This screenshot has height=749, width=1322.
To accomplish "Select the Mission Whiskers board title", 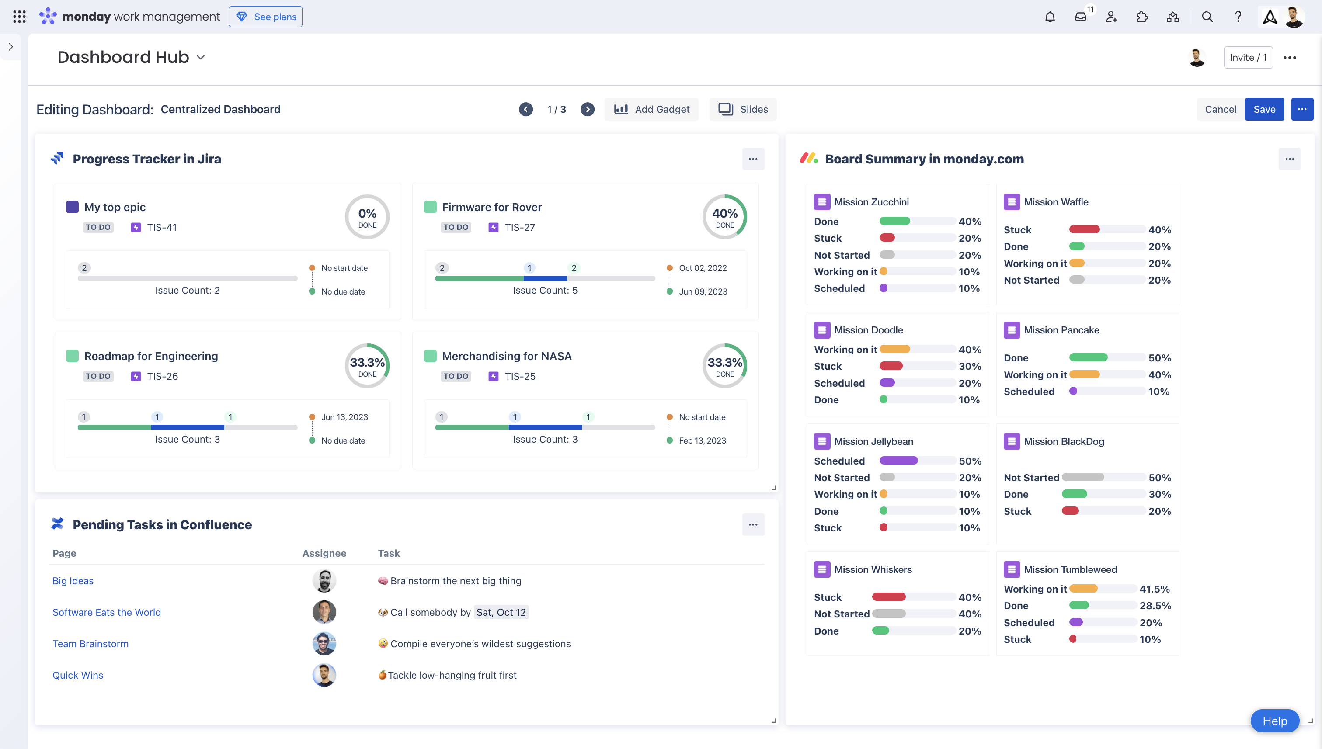I will click(873, 569).
